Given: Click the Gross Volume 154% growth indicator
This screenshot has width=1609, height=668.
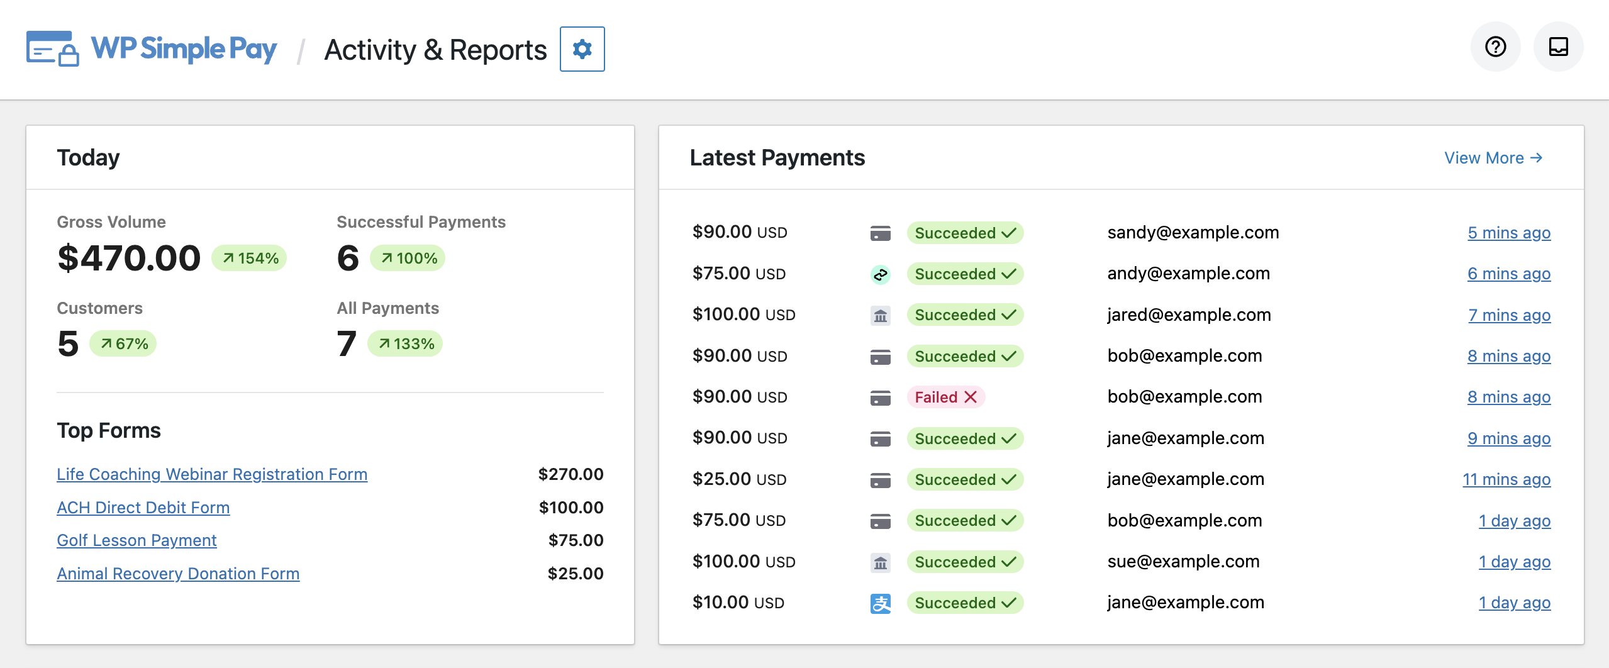Looking at the screenshot, I should pyautogui.click(x=250, y=257).
